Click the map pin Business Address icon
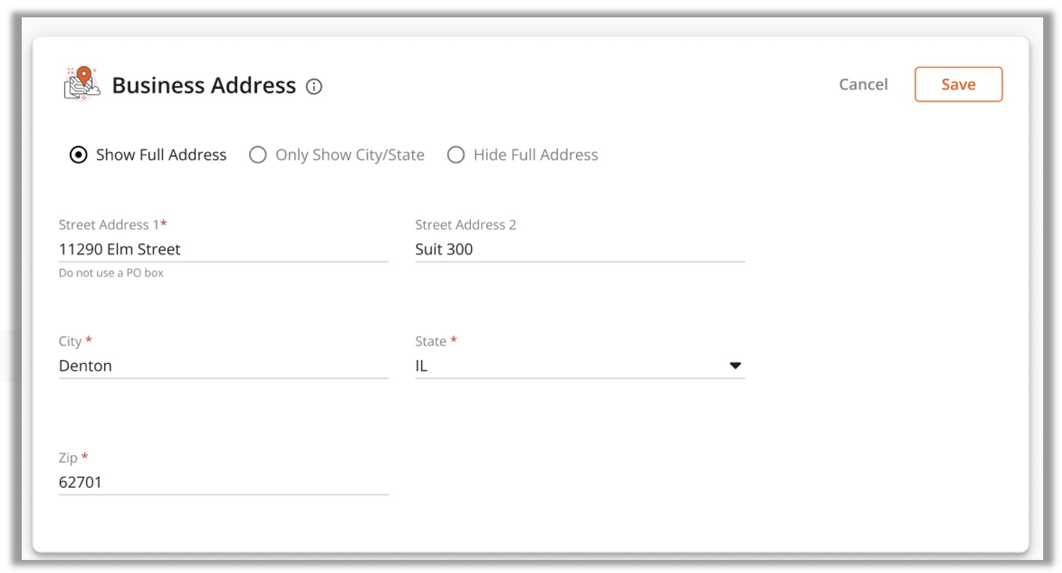 [82, 84]
